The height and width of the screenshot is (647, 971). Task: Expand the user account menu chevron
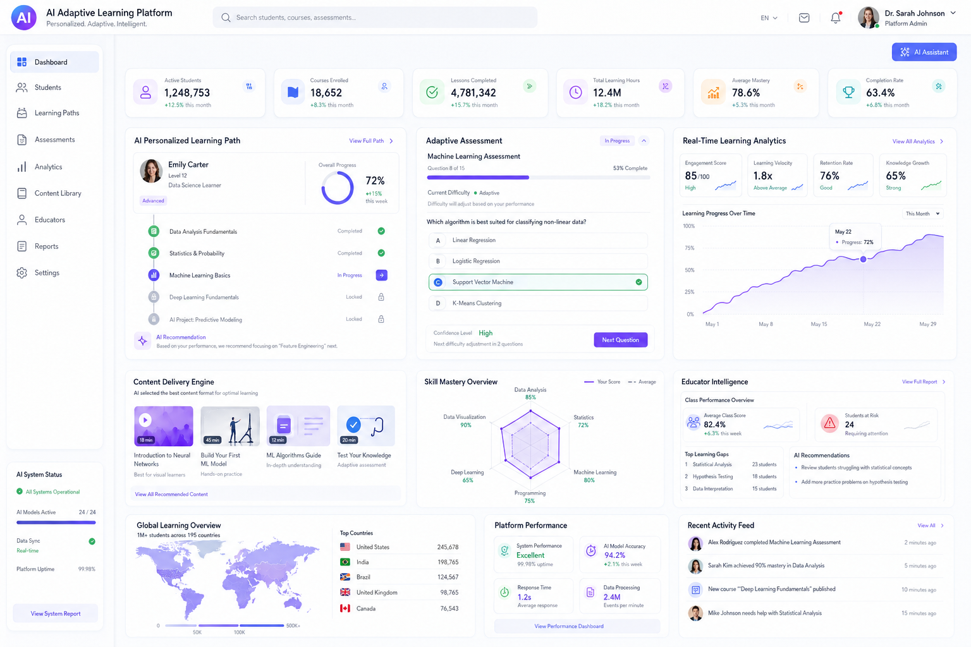pyautogui.click(x=953, y=13)
